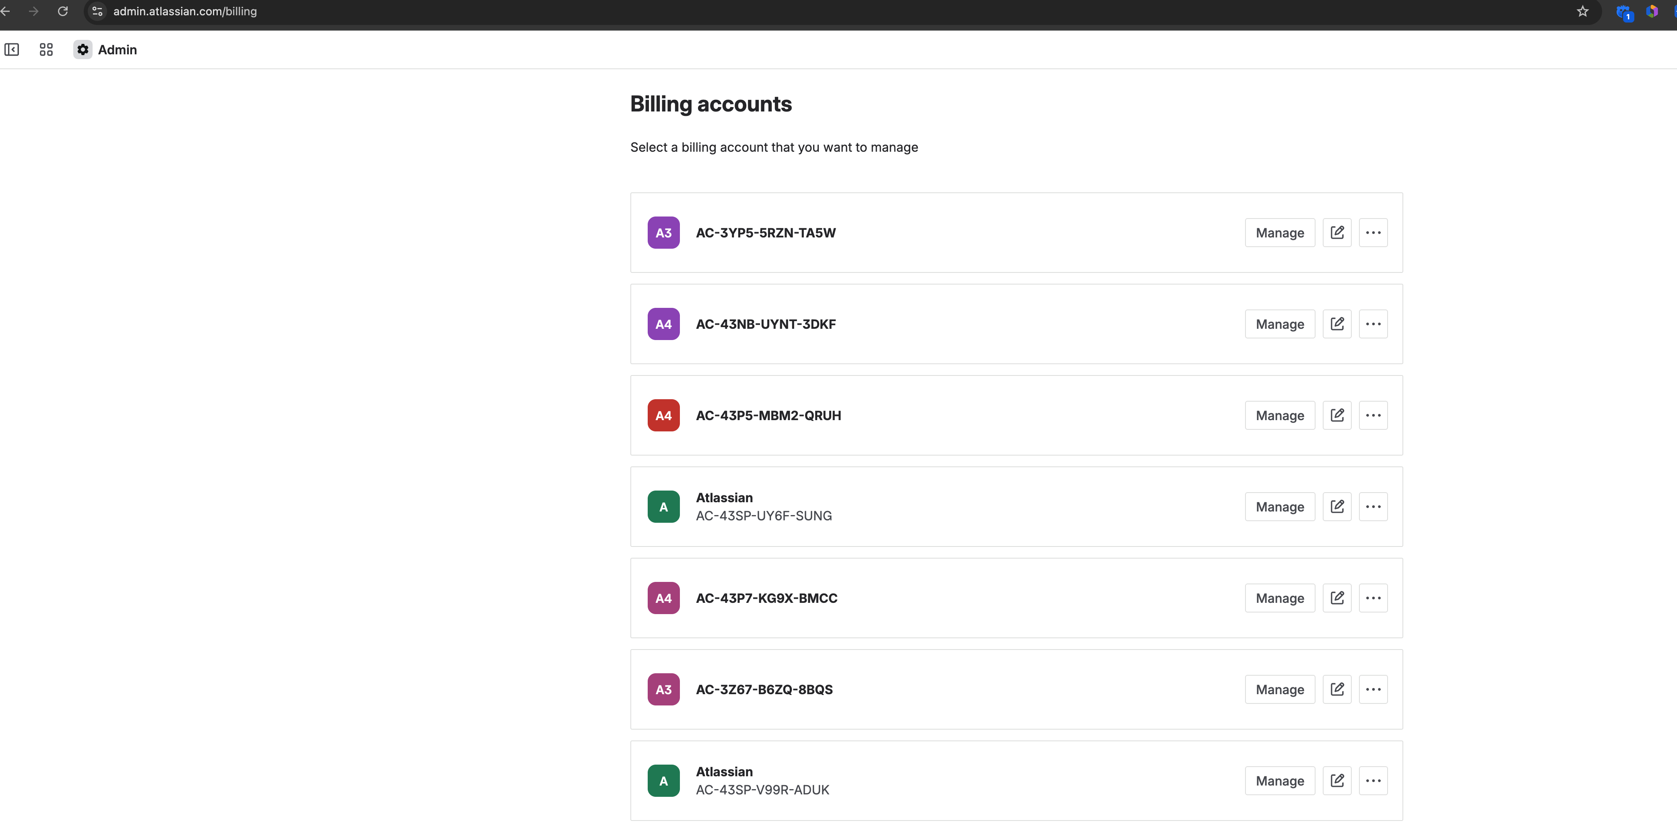Manage Atlassian account AC-43SP-V99R-ADUK

(x=1280, y=781)
